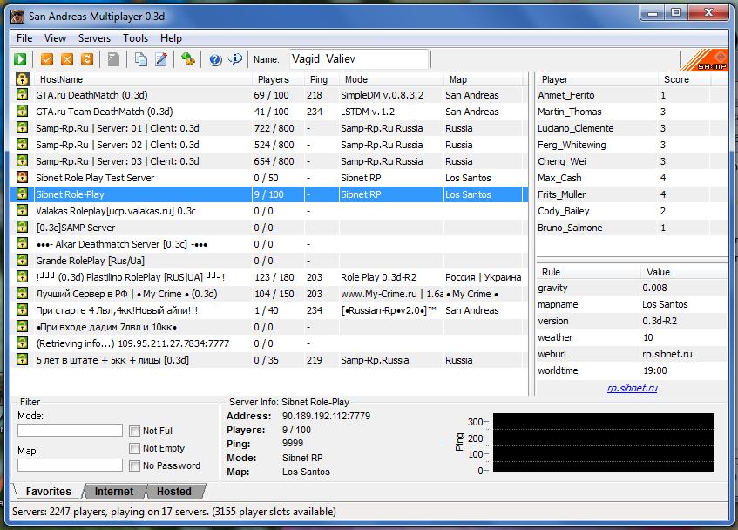Open the Tools menu
Viewport: 738px width, 530px height.
tap(136, 38)
